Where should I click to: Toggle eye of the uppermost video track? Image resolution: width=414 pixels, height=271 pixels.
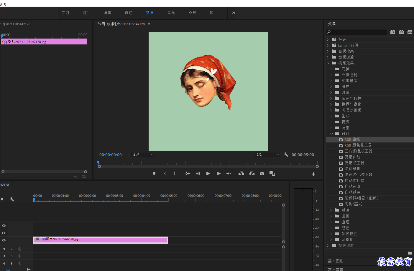4,225
